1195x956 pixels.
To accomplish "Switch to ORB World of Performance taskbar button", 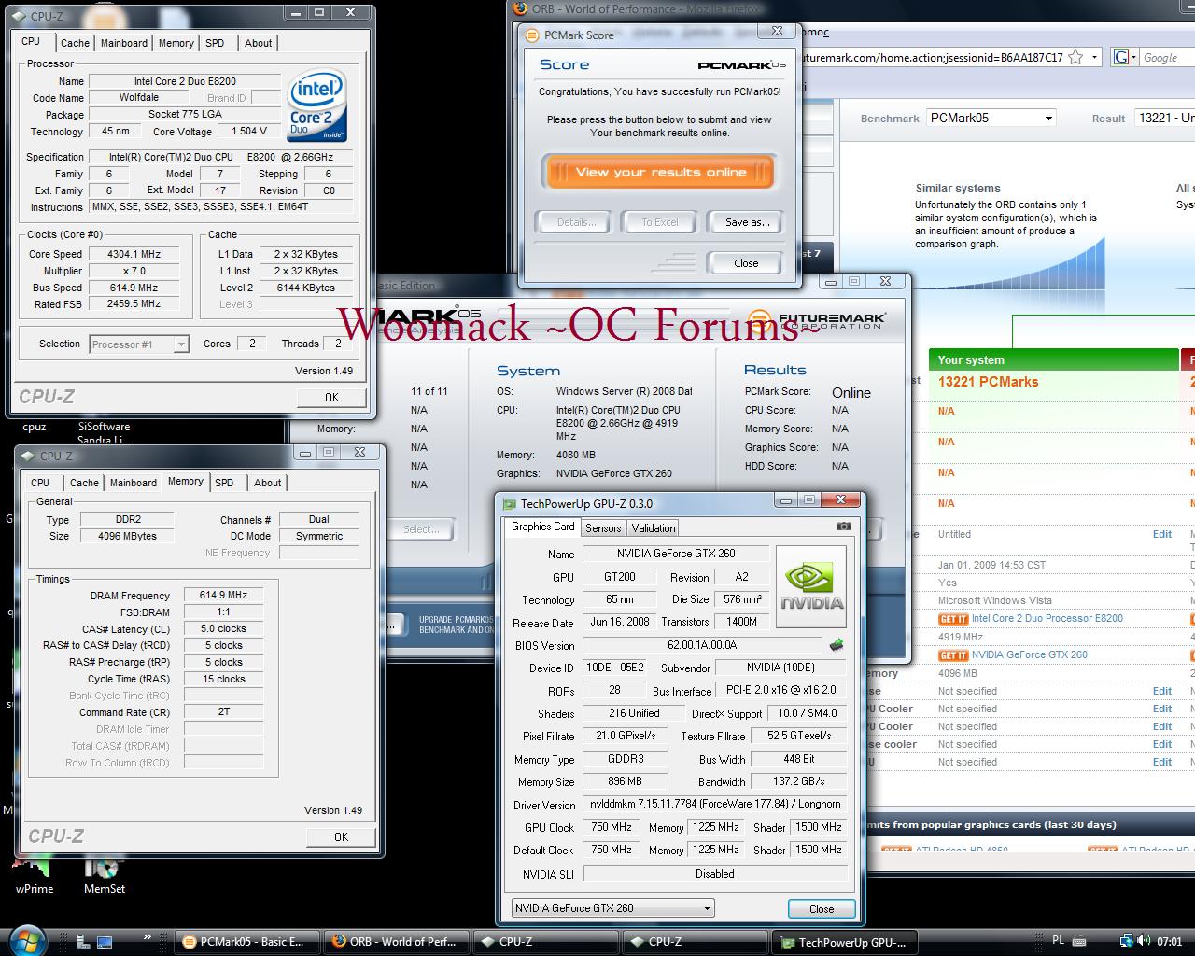I will click(x=397, y=942).
